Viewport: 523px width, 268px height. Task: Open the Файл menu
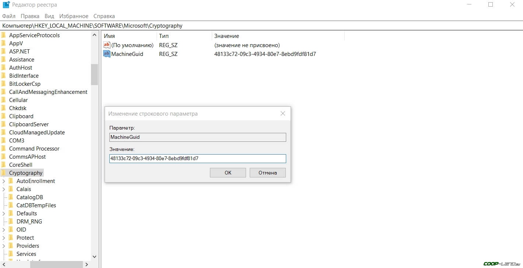click(9, 16)
